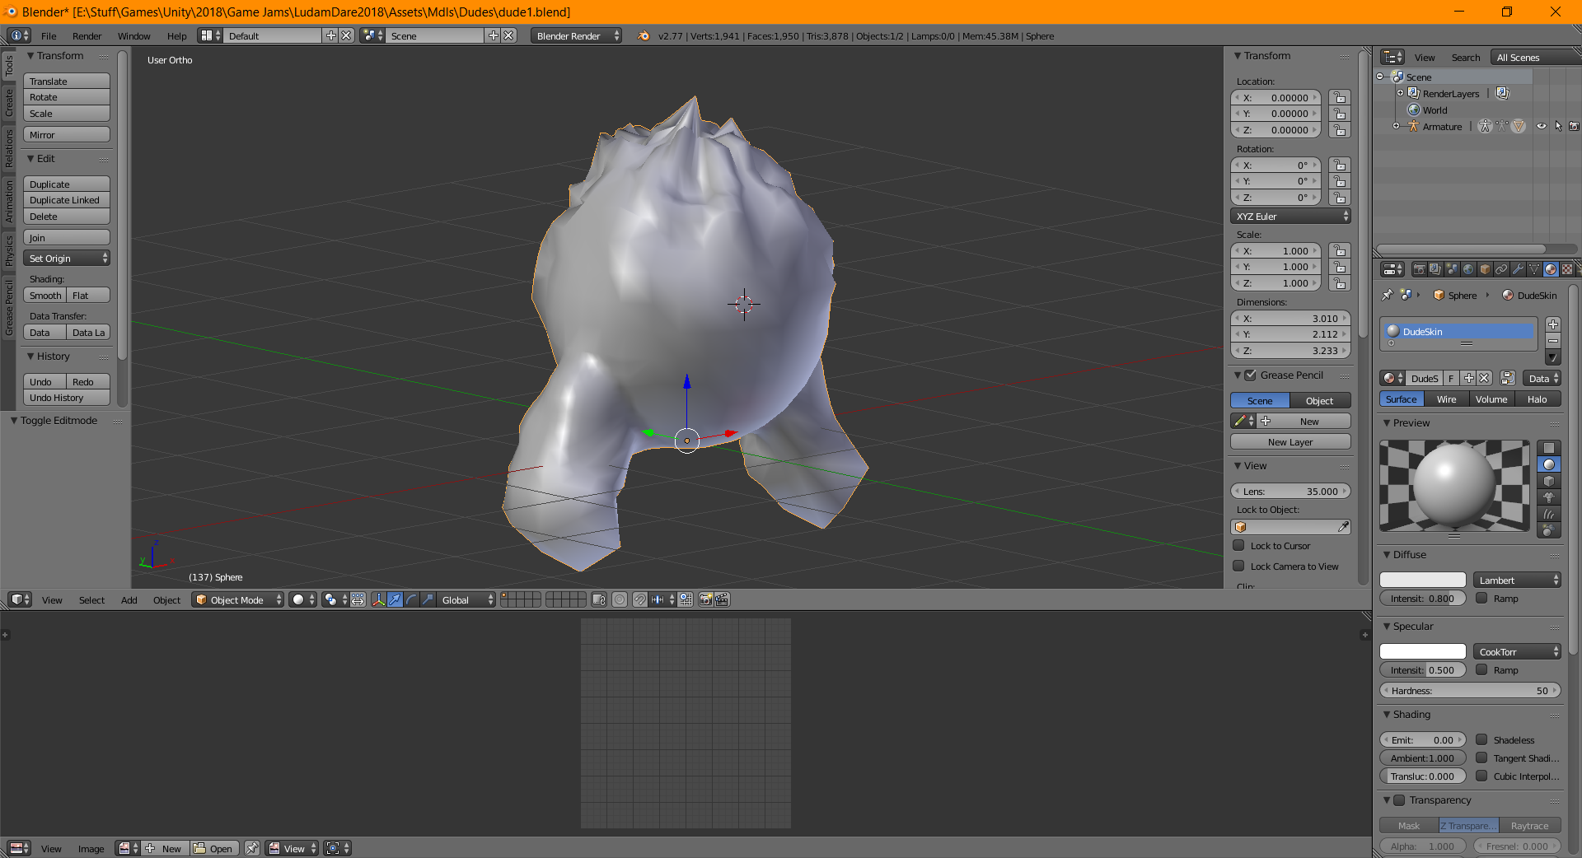Click the OpenGL render animation clapper icon
Screen dimensions: 1582x858
click(723, 599)
